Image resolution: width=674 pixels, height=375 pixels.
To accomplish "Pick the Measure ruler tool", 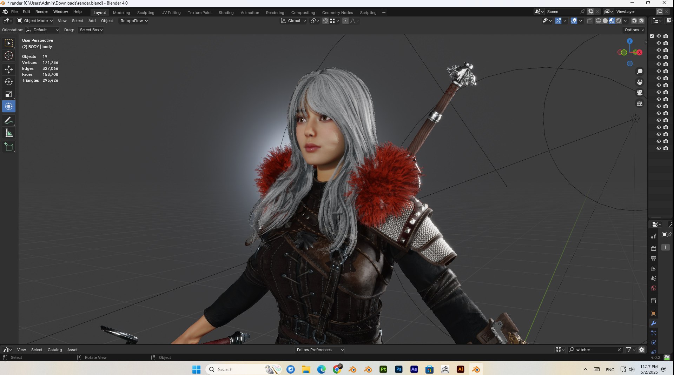I will click(x=9, y=133).
